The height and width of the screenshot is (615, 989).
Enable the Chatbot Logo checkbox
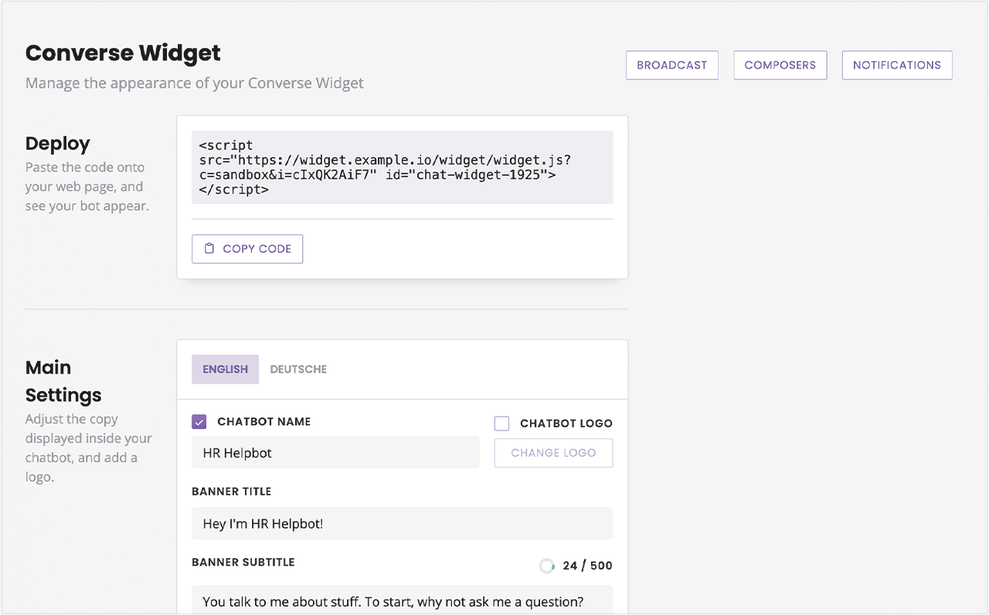[502, 423]
